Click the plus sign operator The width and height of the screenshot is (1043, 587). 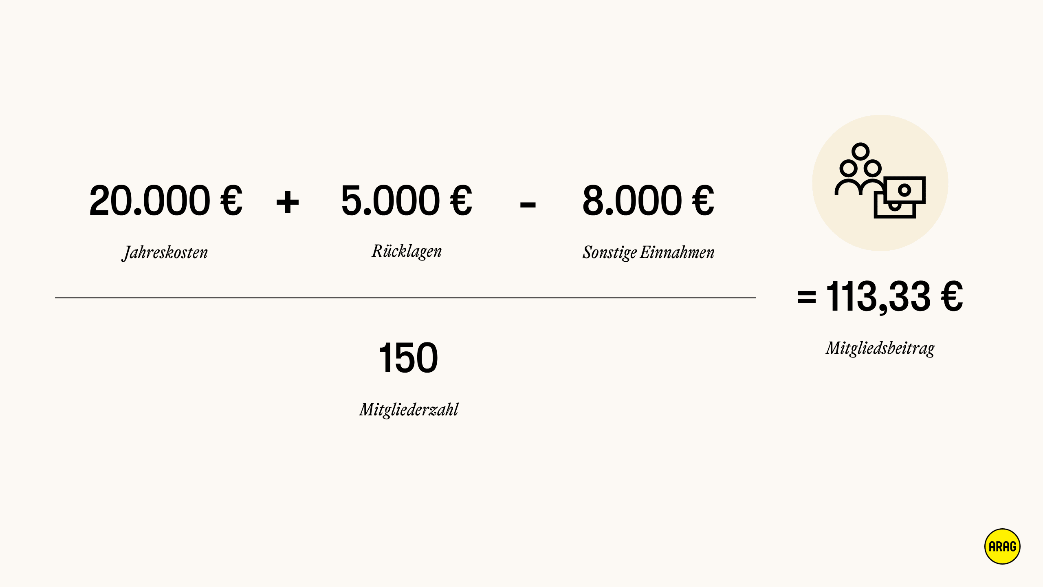point(288,202)
